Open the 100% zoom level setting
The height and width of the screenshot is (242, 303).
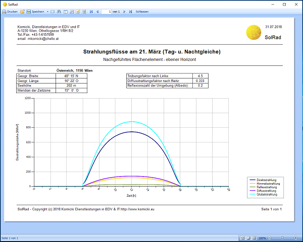262,238
